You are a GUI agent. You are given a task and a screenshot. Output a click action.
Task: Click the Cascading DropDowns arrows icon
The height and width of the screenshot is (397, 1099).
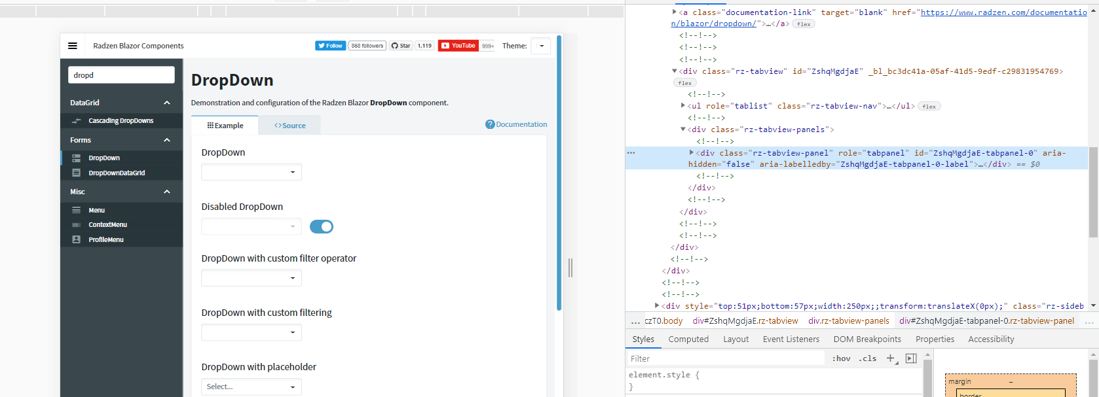(77, 121)
